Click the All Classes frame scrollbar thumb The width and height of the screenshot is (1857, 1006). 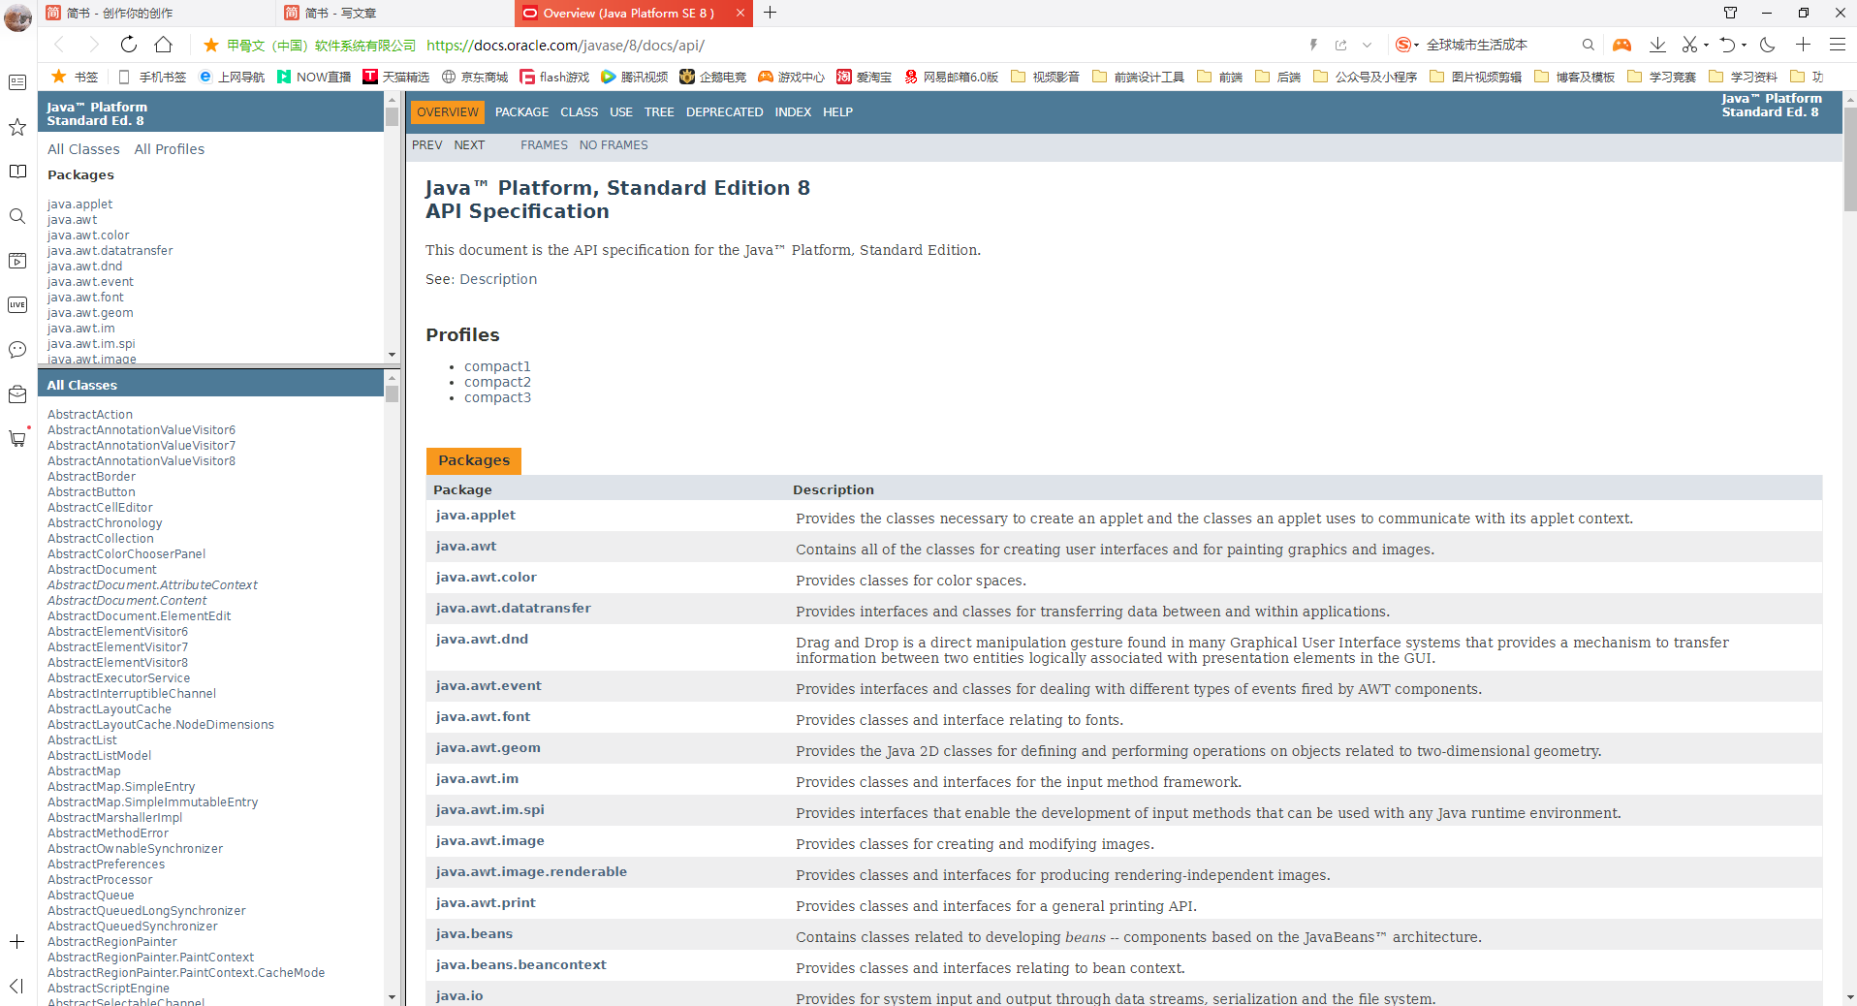392,394
